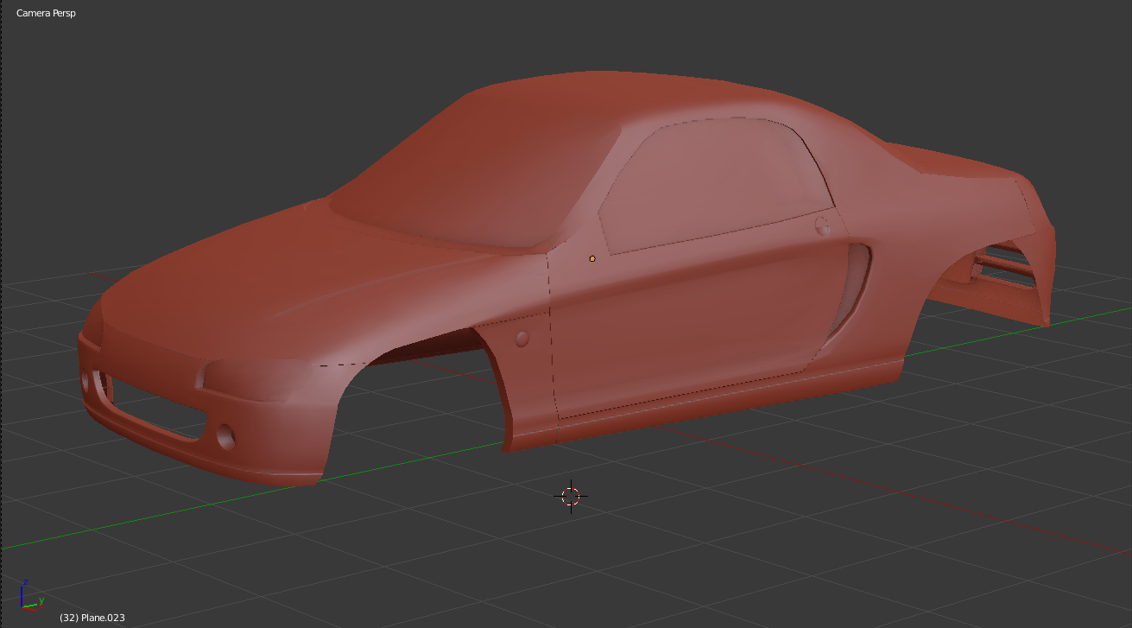Screen dimensions: 1132x628
Task: Click the '(32) Plane.023' object label
Action: coord(92,618)
